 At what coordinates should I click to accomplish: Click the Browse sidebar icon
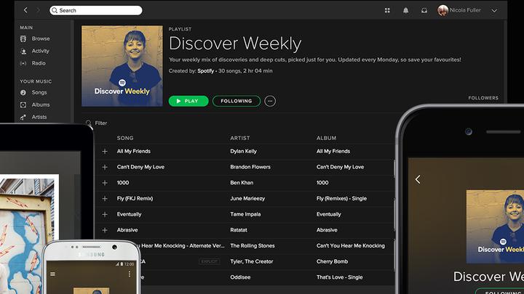click(x=23, y=39)
